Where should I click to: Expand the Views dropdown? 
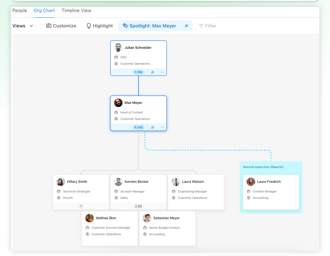tap(23, 26)
